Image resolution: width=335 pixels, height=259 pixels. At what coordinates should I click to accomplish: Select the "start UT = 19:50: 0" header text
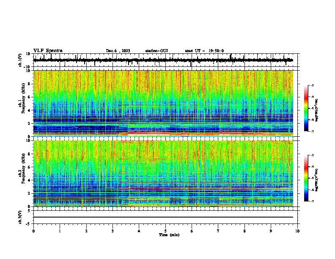(x=204, y=51)
